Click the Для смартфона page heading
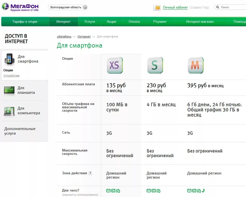 pos(79,46)
